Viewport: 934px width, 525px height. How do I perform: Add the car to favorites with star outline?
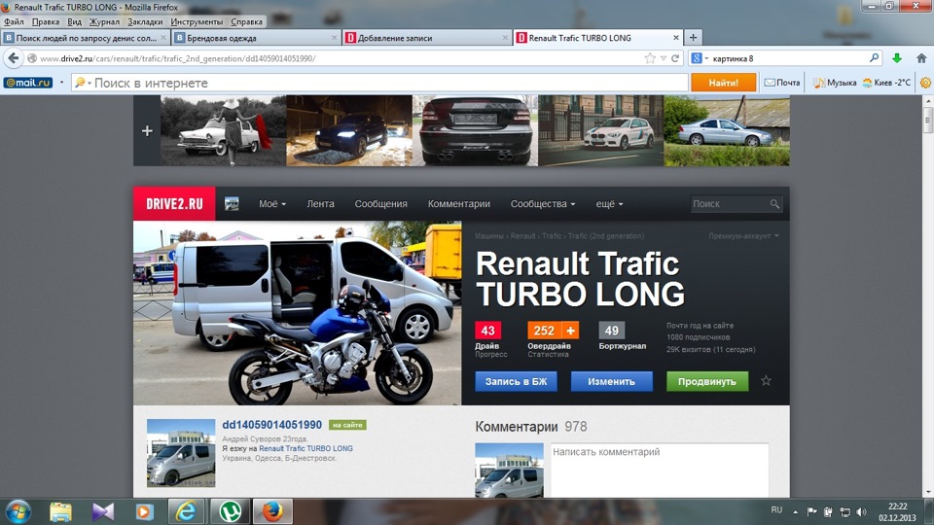pos(766,380)
